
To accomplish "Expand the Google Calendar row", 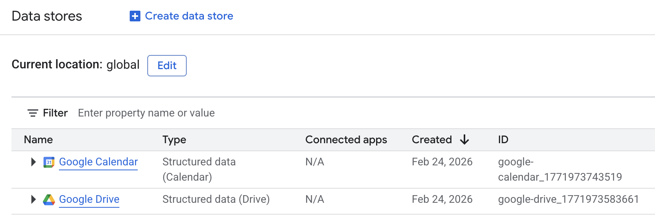I will (33, 162).
